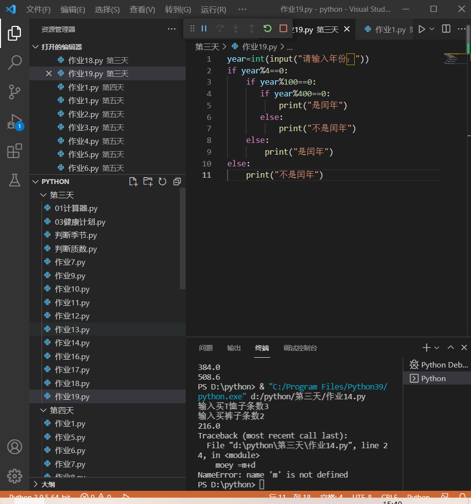Click debug Step Into button
Viewport: 471px width, 504px height.
[236, 28]
